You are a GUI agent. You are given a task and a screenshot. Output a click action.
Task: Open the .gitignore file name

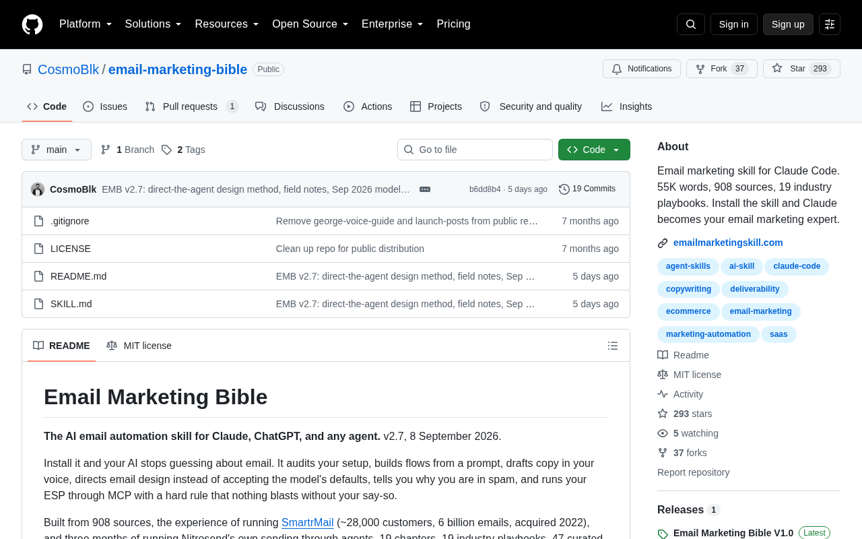tap(70, 221)
